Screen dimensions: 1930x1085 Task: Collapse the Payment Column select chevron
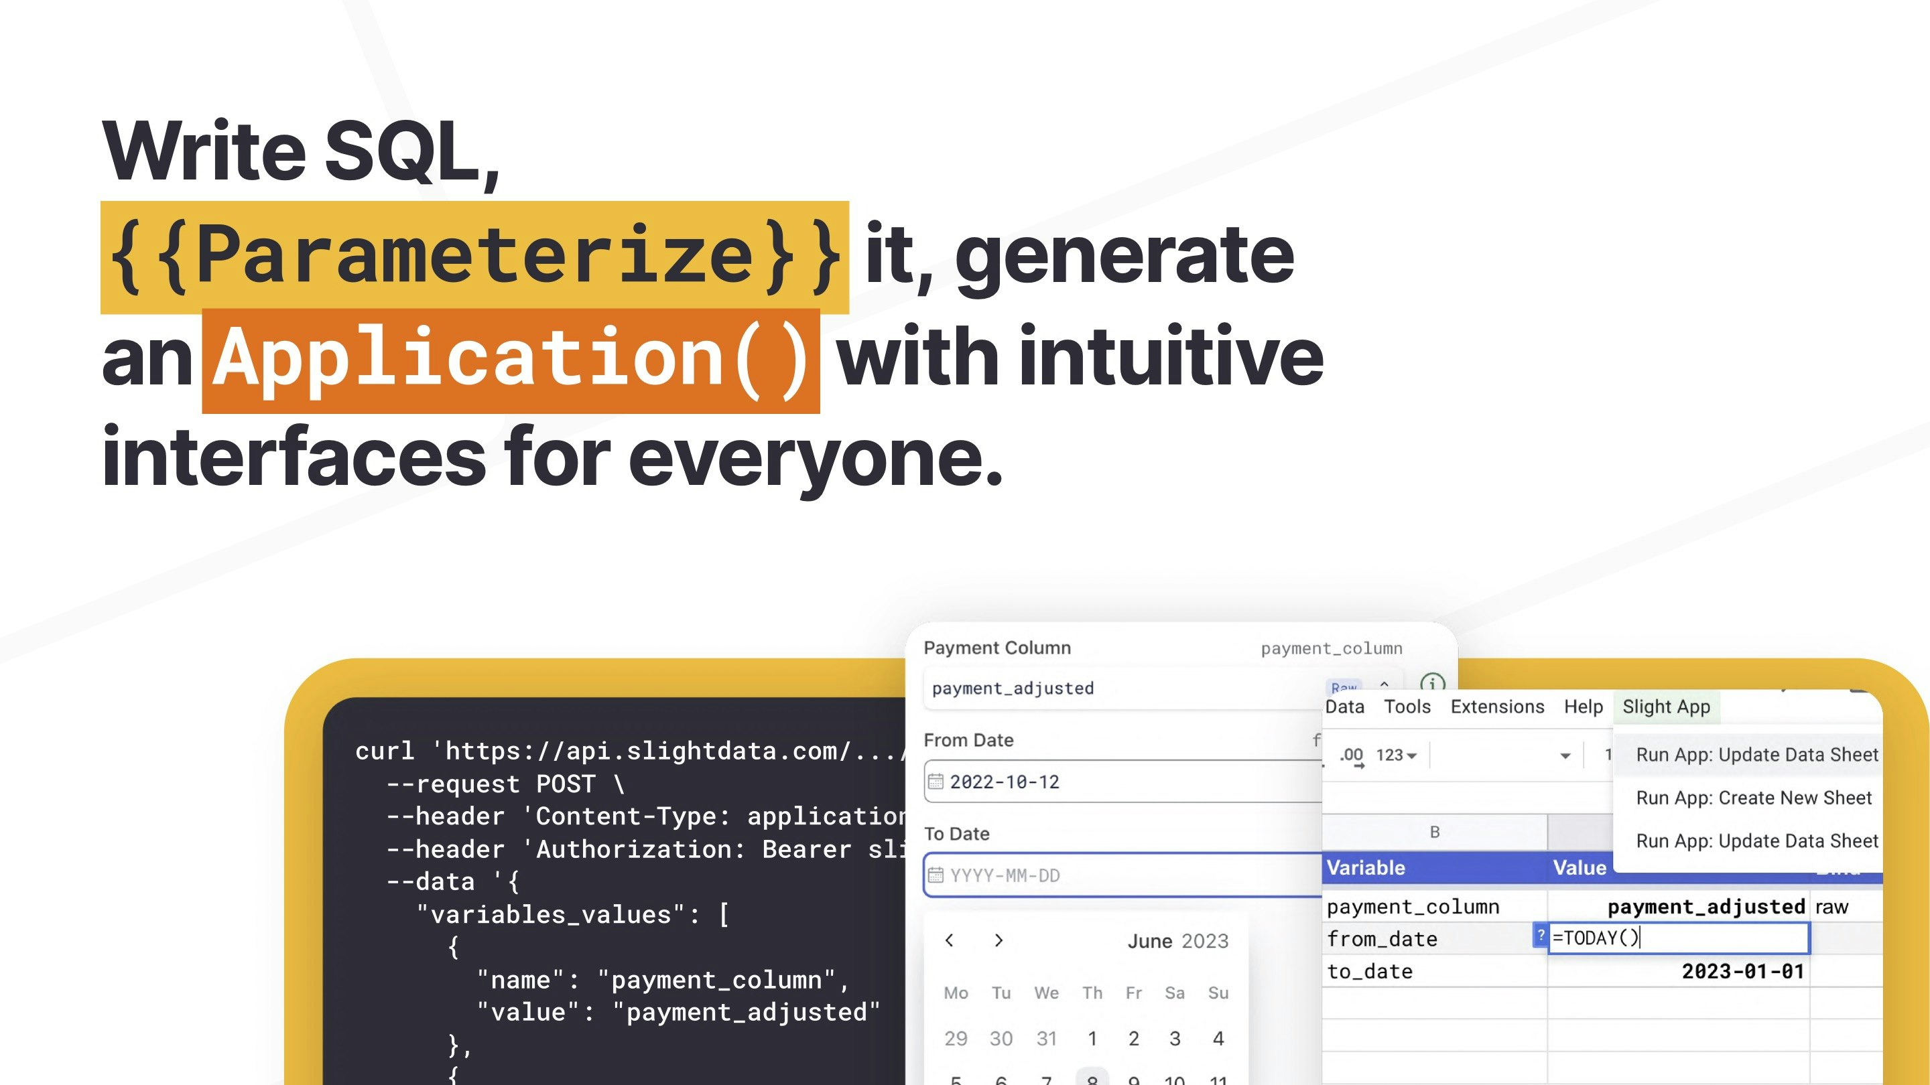coord(1385,684)
